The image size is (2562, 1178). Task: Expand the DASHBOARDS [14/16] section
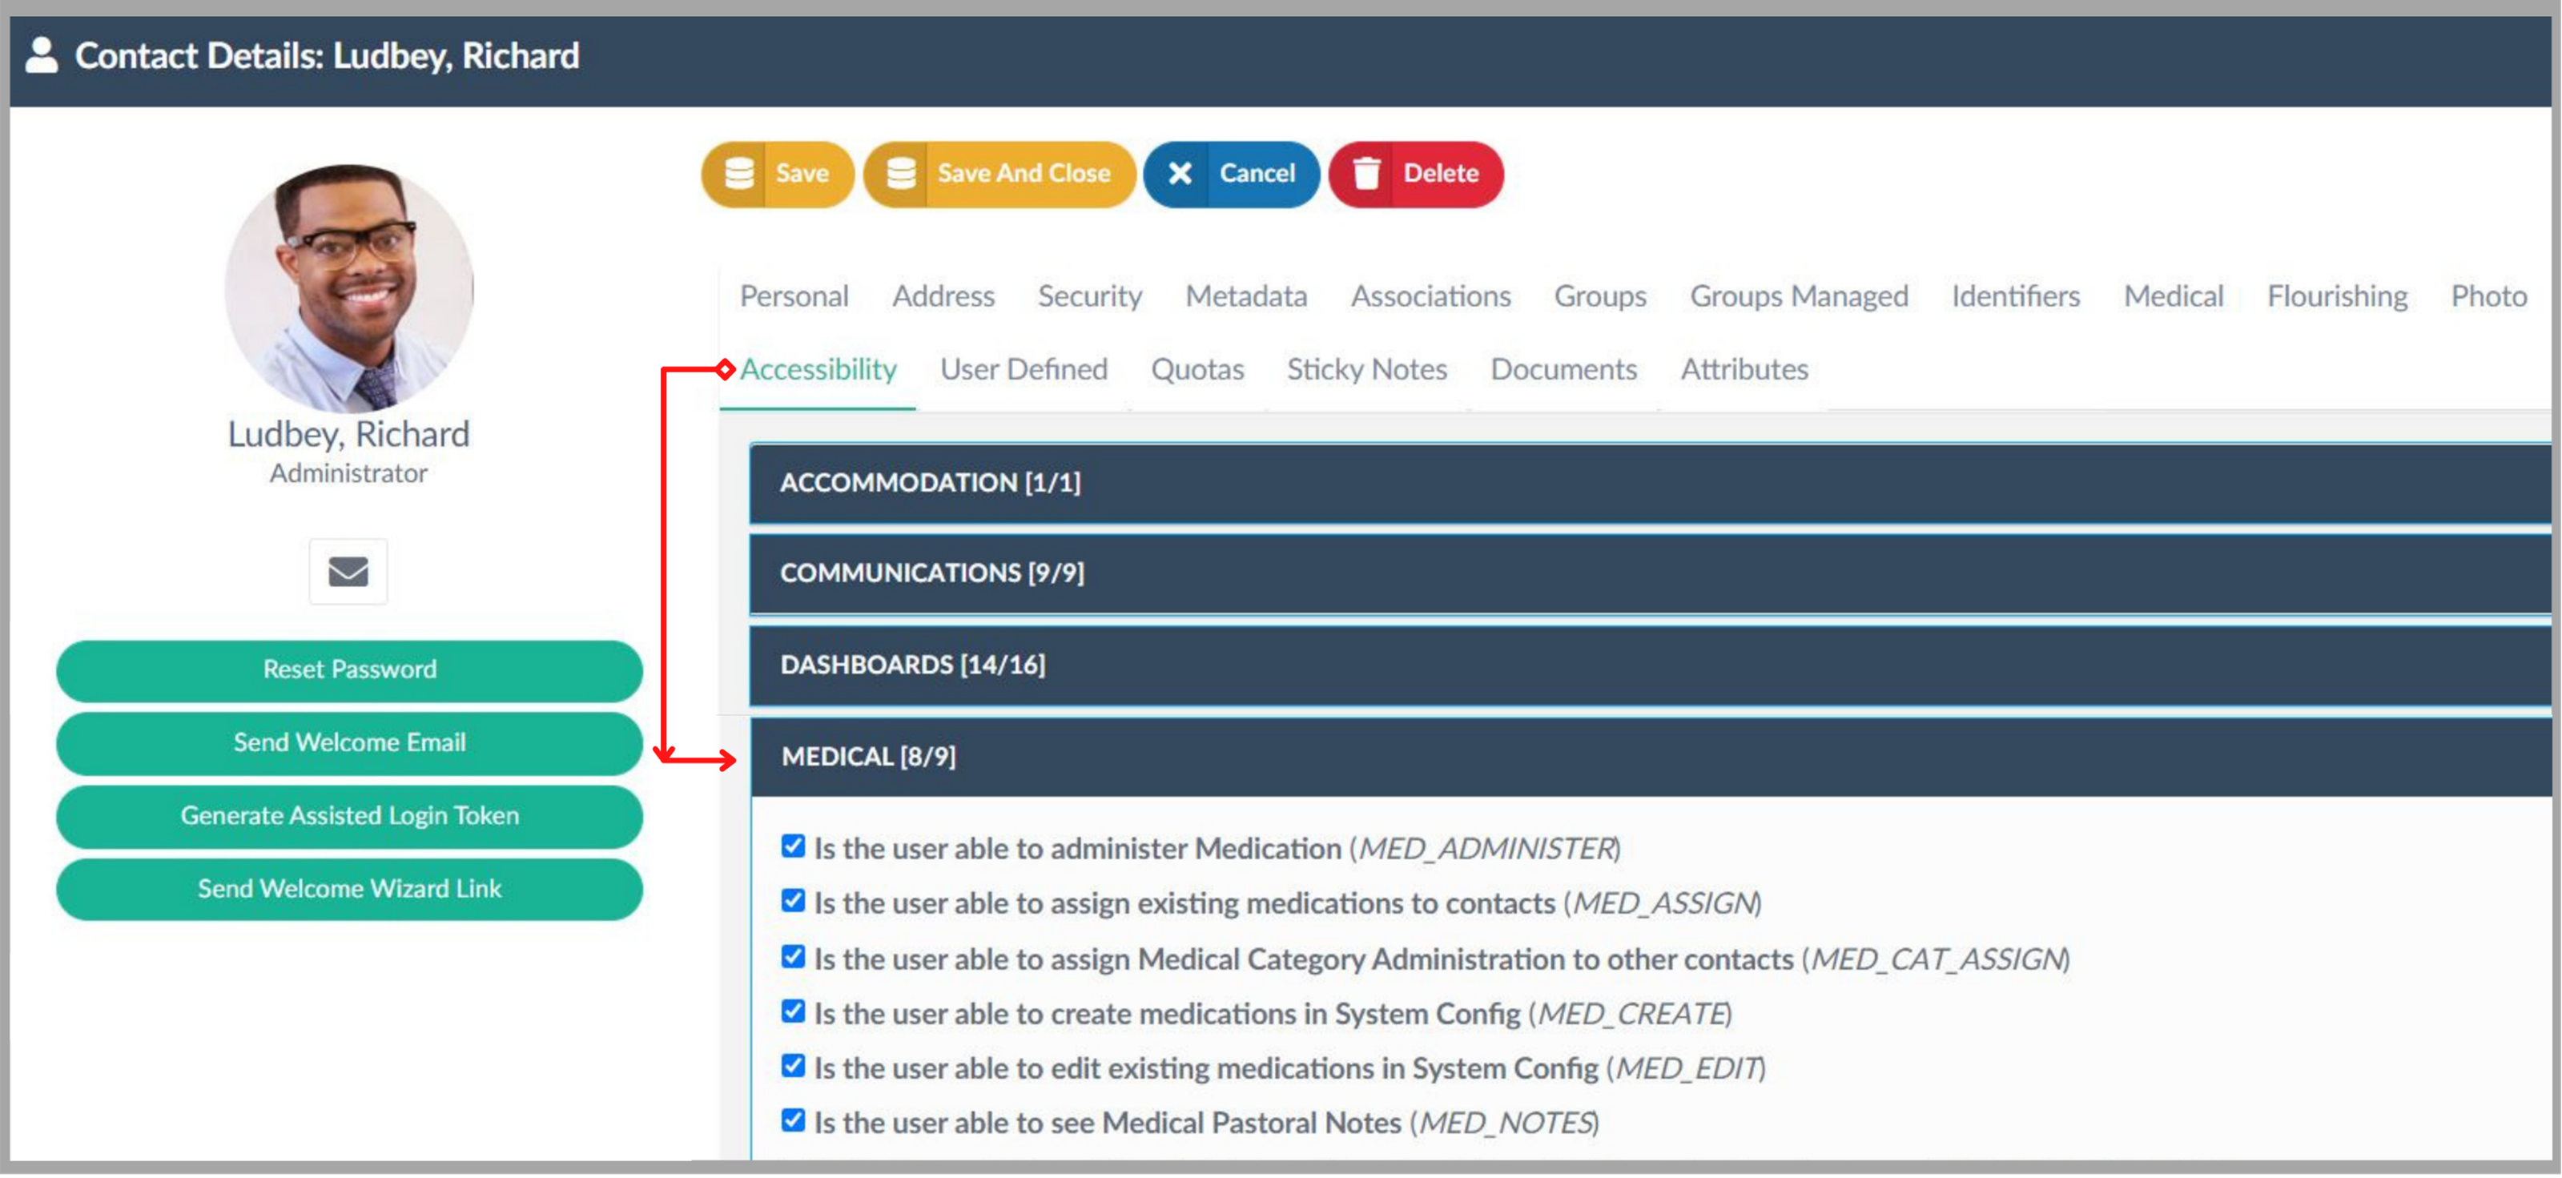(912, 665)
